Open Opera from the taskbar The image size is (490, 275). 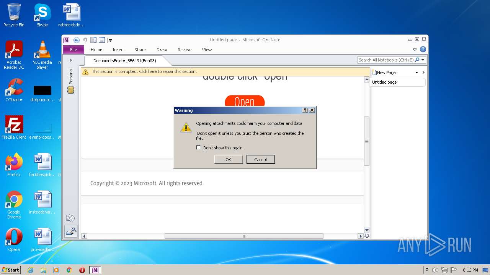[82, 270]
